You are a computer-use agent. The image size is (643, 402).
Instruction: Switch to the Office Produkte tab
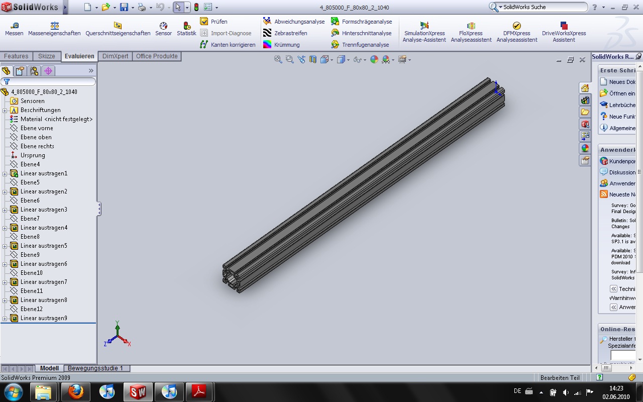[x=157, y=56]
